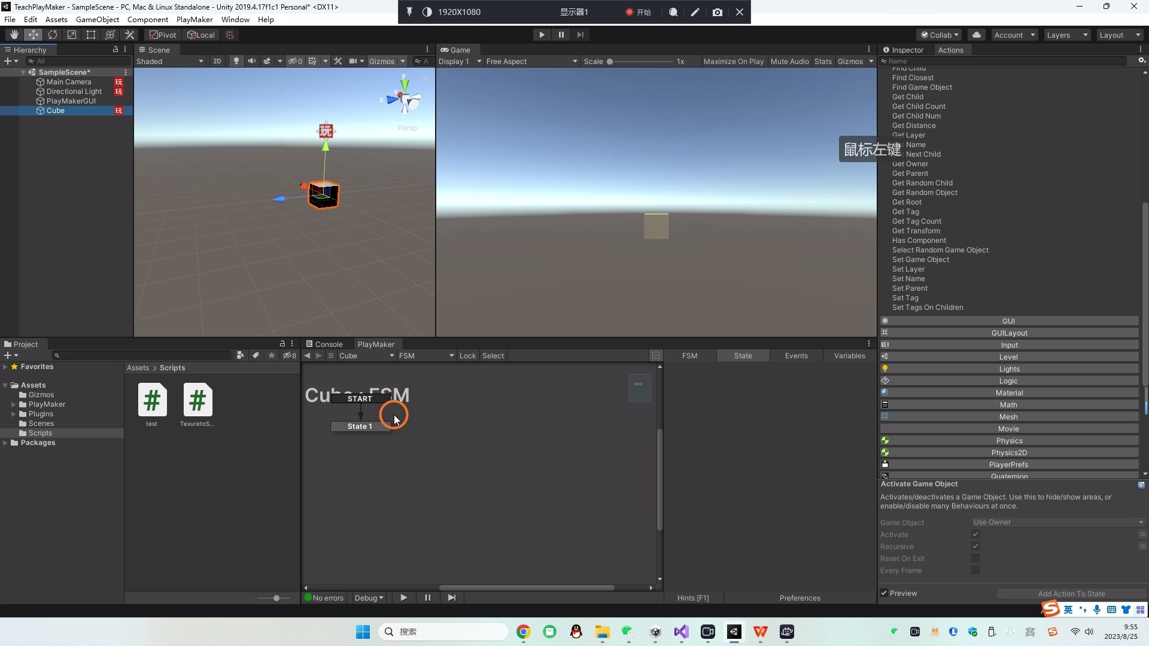Enable the Preview checkbox in Actions panel
Image resolution: width=1149 pixels, height=646 pixels.
pos(884,593)
